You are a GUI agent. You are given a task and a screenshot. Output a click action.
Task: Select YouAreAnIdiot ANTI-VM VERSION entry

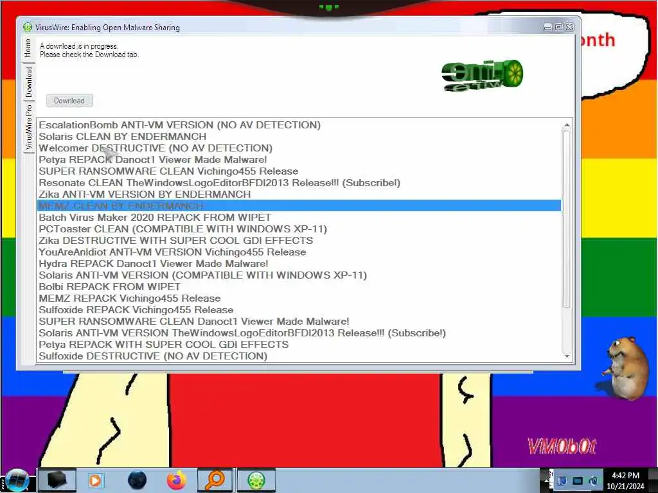coord(299,252)
